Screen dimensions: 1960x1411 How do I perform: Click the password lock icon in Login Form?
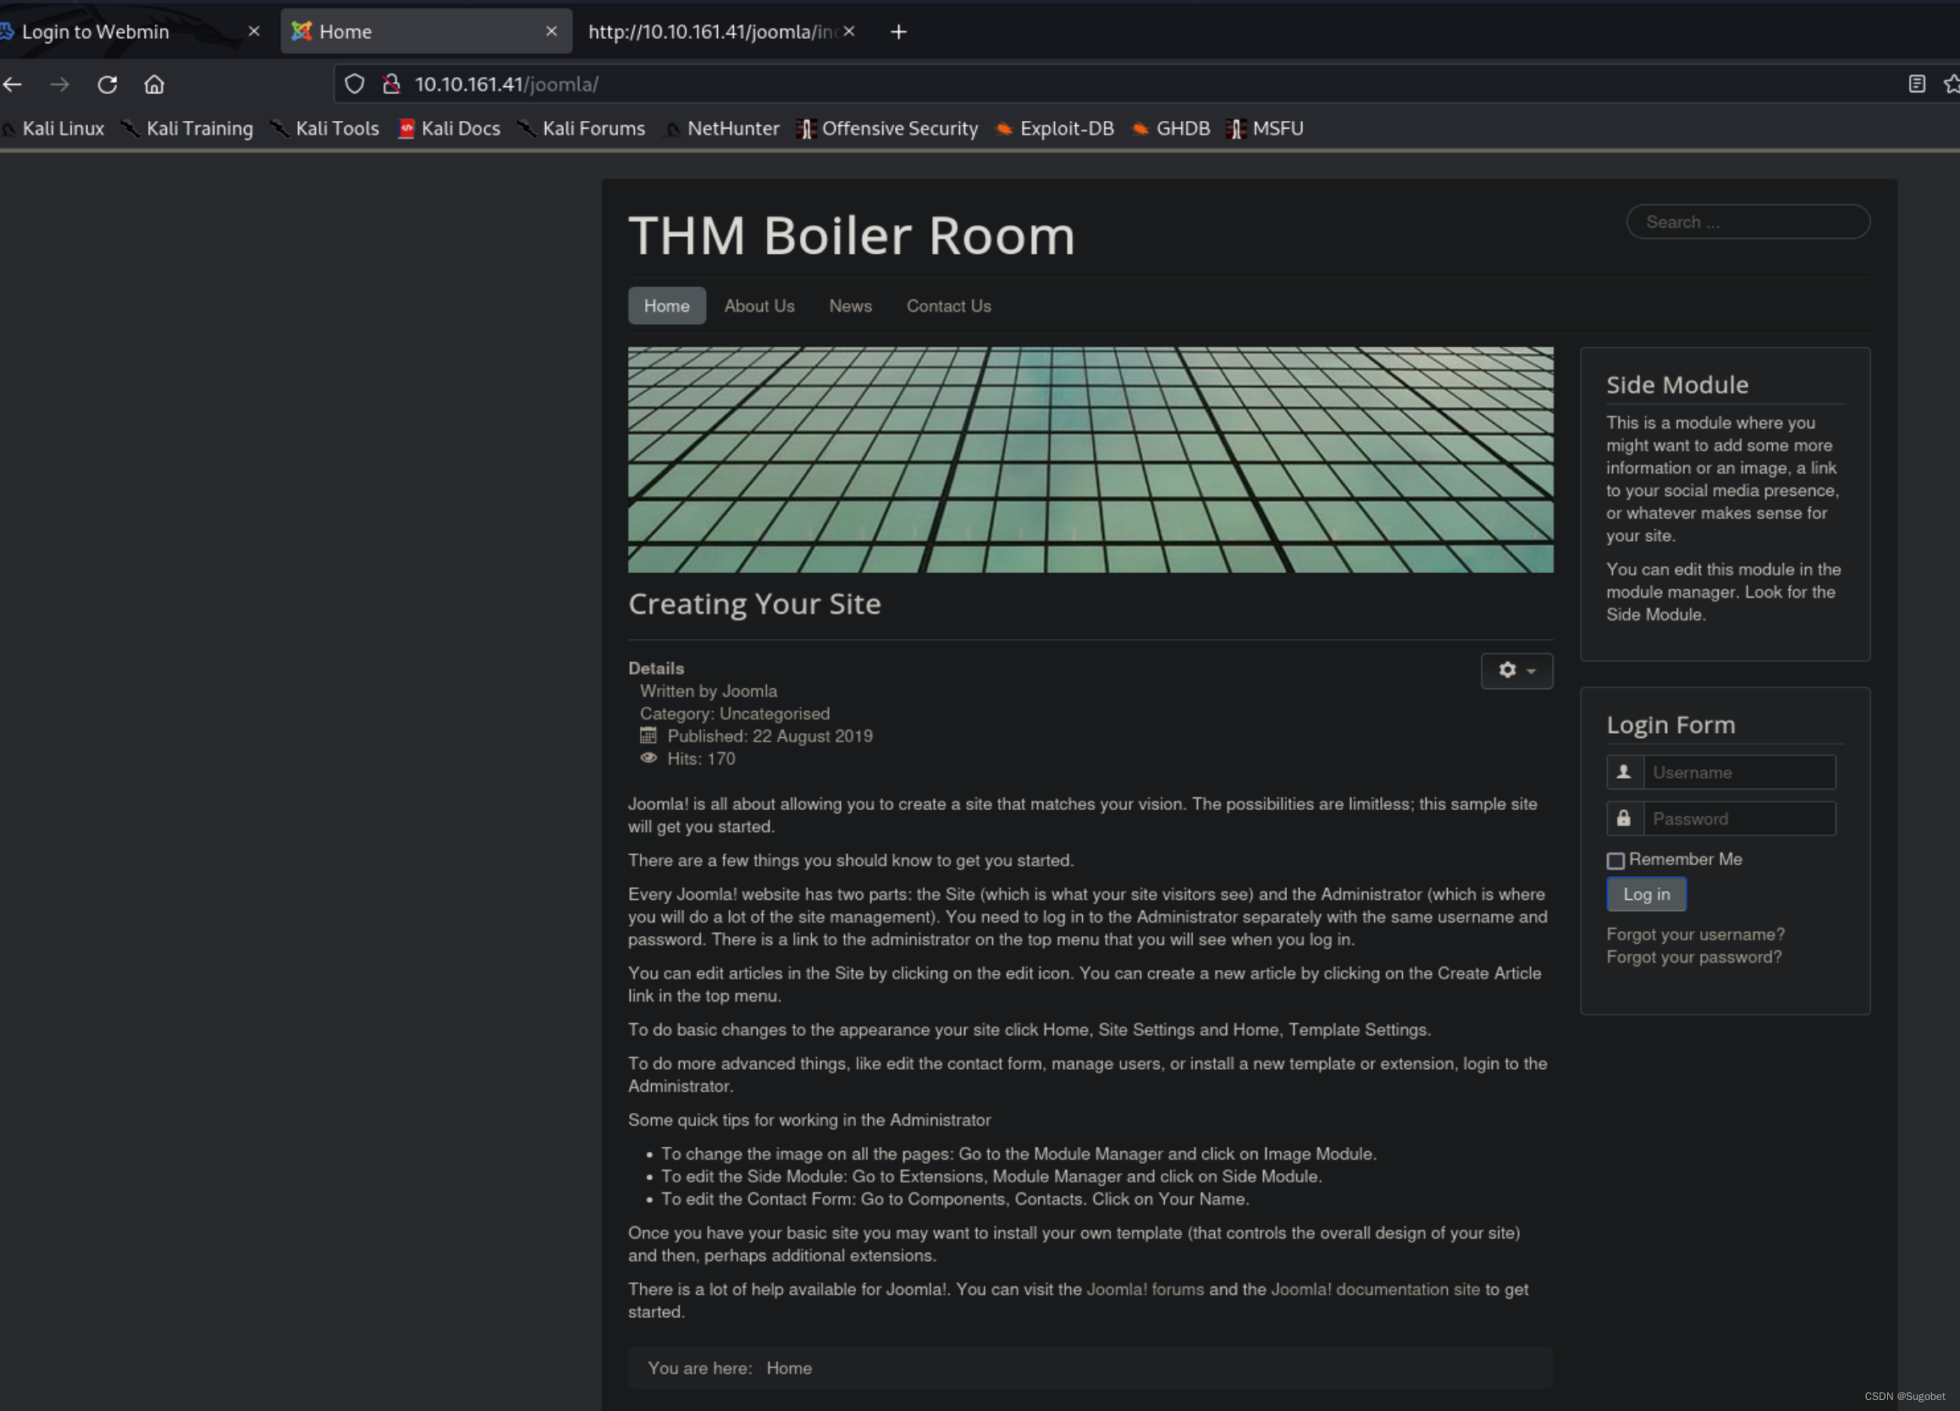[x=1623, y=818]
